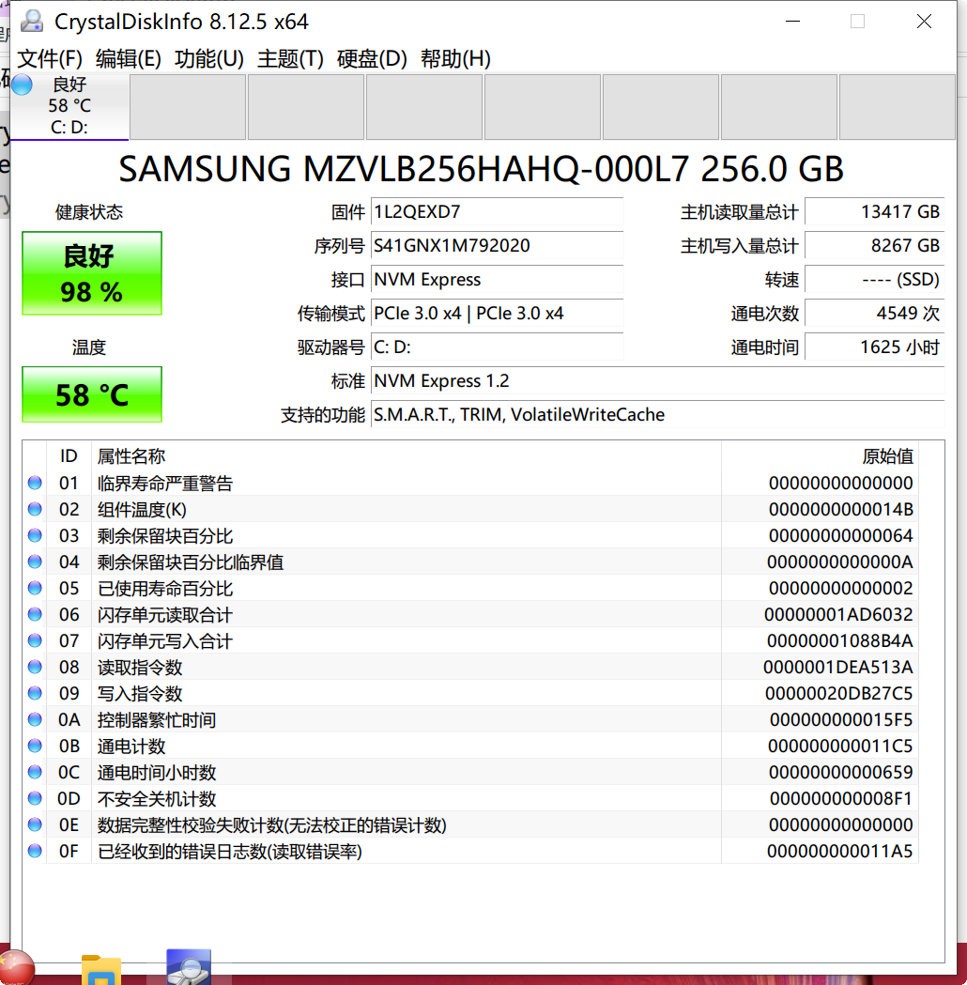This screenshot has height=985, width=967.
Task: Select row 控制器繁忙时间
Action: (470, 719)
